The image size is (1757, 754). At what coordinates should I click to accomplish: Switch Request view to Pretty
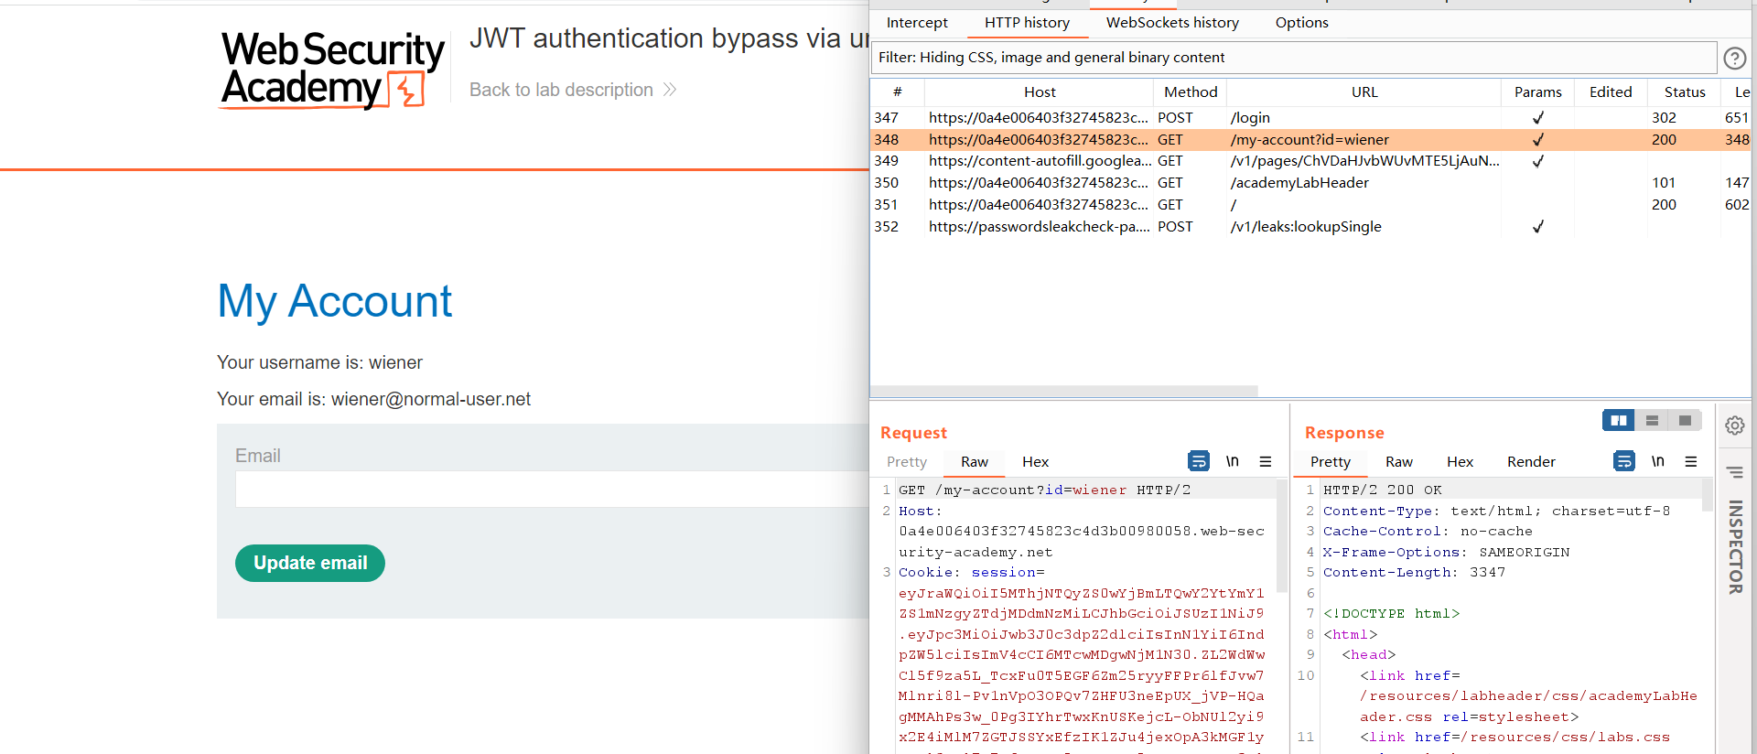[x=907, y=462]
